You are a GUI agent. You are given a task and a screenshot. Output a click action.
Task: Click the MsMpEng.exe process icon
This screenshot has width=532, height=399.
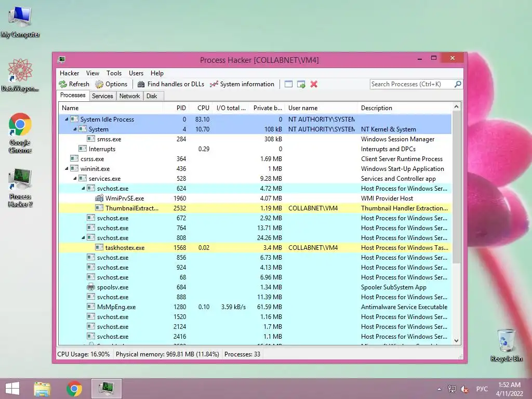coord(91,307)
